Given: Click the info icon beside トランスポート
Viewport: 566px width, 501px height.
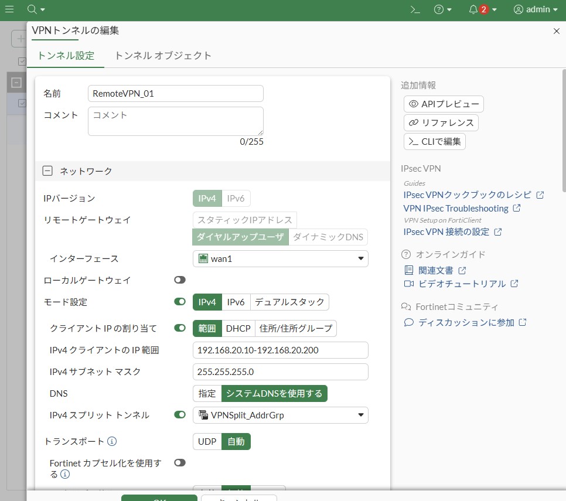Looking at the screenshot, I should (x=112, y=441).
